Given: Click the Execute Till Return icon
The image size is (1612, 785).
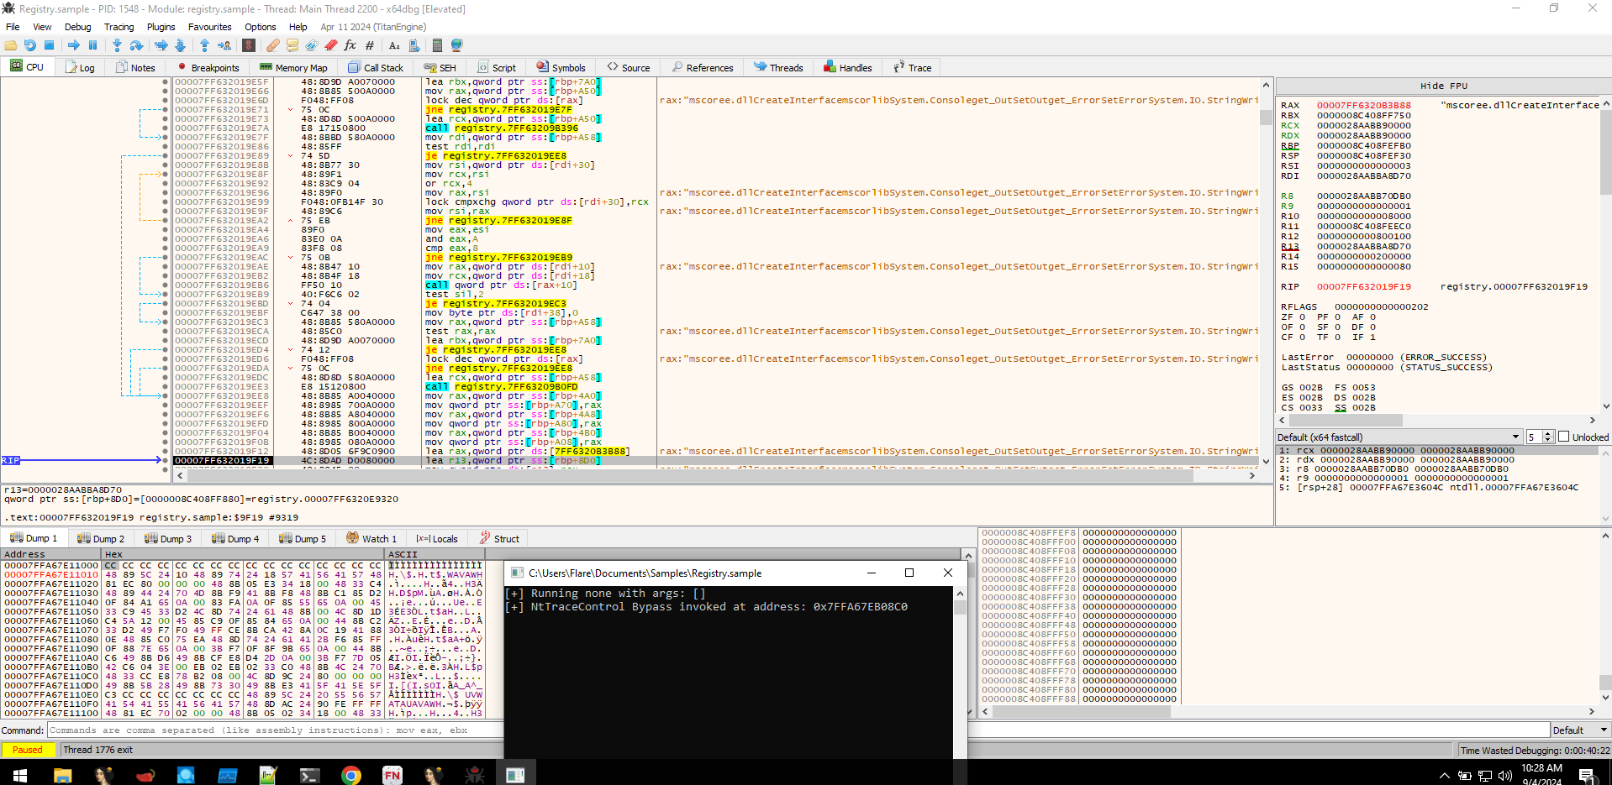Looking at the screenshot, I should coord(204,45).
